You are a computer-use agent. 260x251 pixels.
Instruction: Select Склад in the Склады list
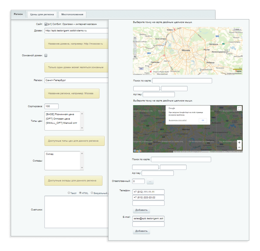[x=50, y=154]
